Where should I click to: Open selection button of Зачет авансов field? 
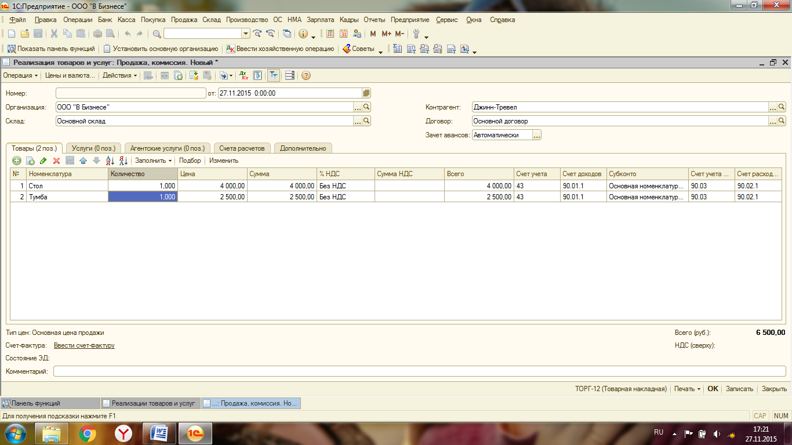(x=537, y=135)
